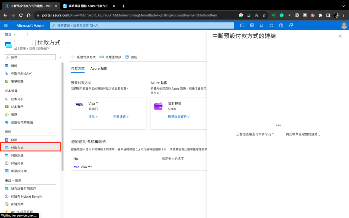The height and width of the screenshot is (218, 349).
Task: Click 檢視詳細資料 view details link
Action: pos(179,116)
